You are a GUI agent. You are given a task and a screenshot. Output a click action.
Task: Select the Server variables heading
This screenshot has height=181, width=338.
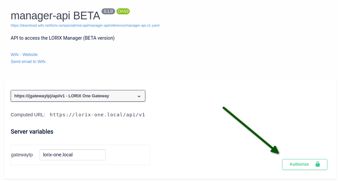(x=32, y=132)
